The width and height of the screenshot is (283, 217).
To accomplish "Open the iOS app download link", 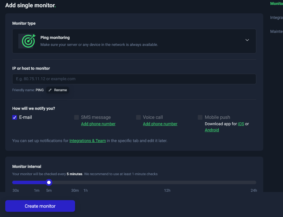I will pyautogui.click(x=241, y=124).
